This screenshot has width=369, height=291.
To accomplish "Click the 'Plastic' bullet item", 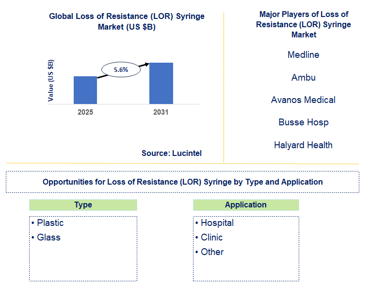I will click(48, 223).
